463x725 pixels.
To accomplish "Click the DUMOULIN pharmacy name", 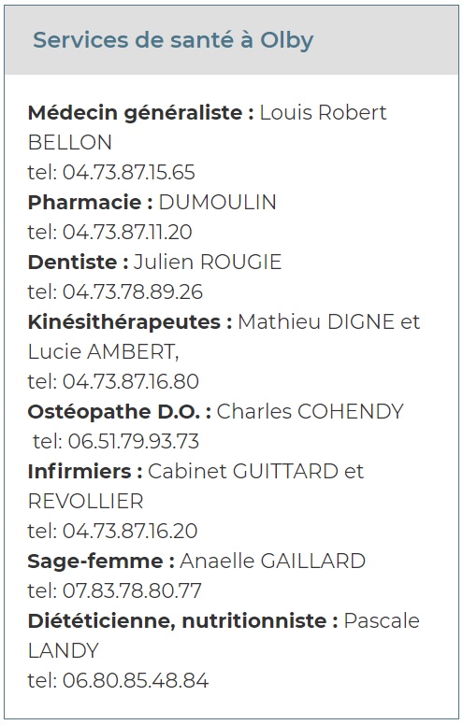I will [218, 202].
